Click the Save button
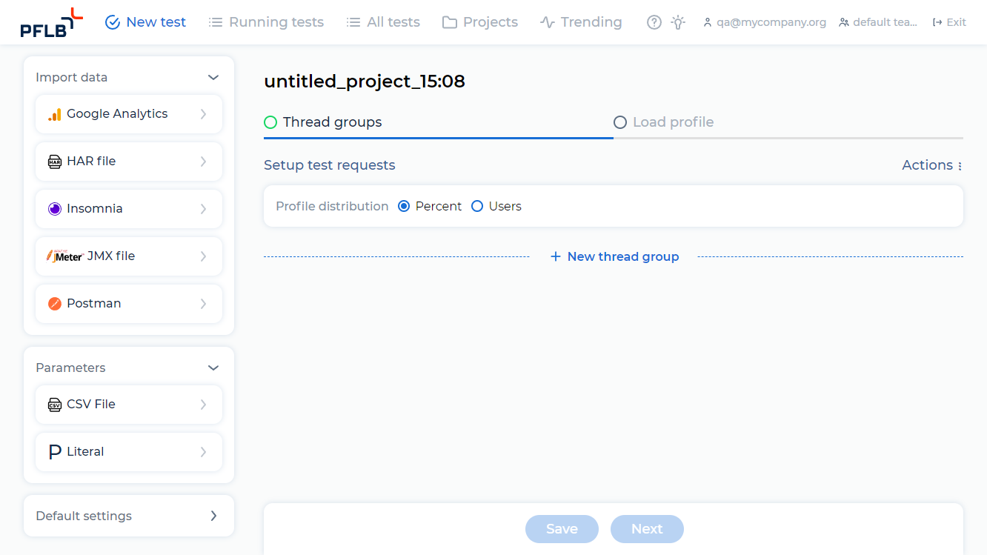The image size is (987, 555). coord(562,529)
